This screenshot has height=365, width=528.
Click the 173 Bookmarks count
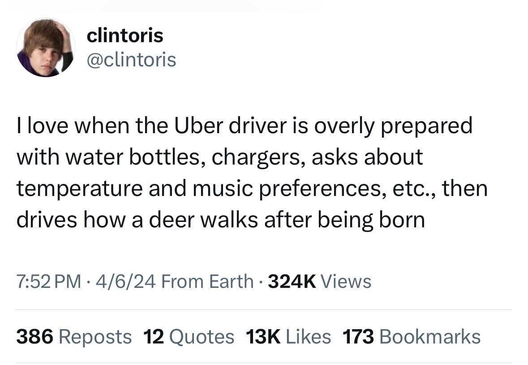click(411, 337)
